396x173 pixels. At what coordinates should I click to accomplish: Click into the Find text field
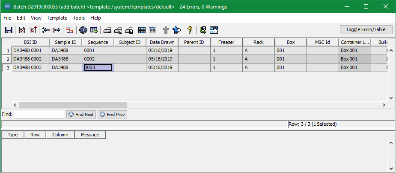click(x=39, y=114)
